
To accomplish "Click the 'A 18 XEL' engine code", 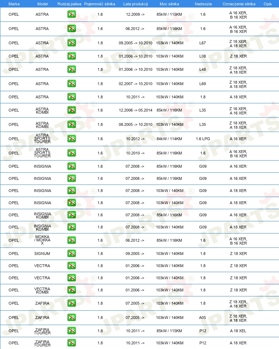I will point(238,331).
